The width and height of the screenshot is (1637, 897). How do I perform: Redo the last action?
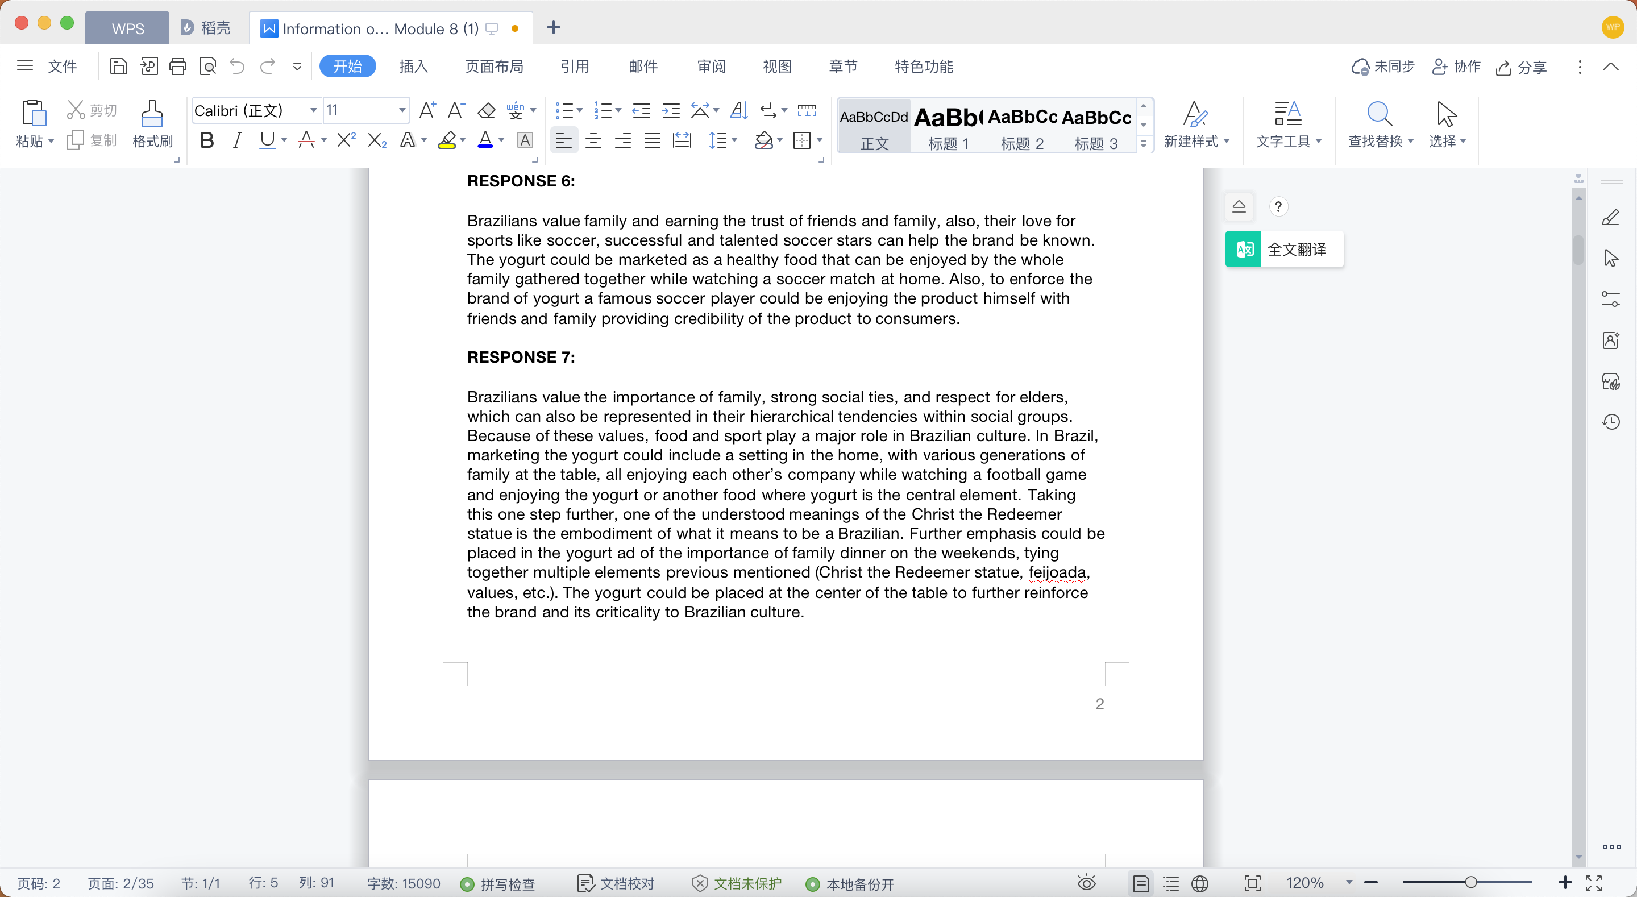tap(268, 66)
